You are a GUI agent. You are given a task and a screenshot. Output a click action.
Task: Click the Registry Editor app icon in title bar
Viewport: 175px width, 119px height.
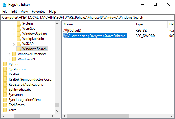point(4,5)
